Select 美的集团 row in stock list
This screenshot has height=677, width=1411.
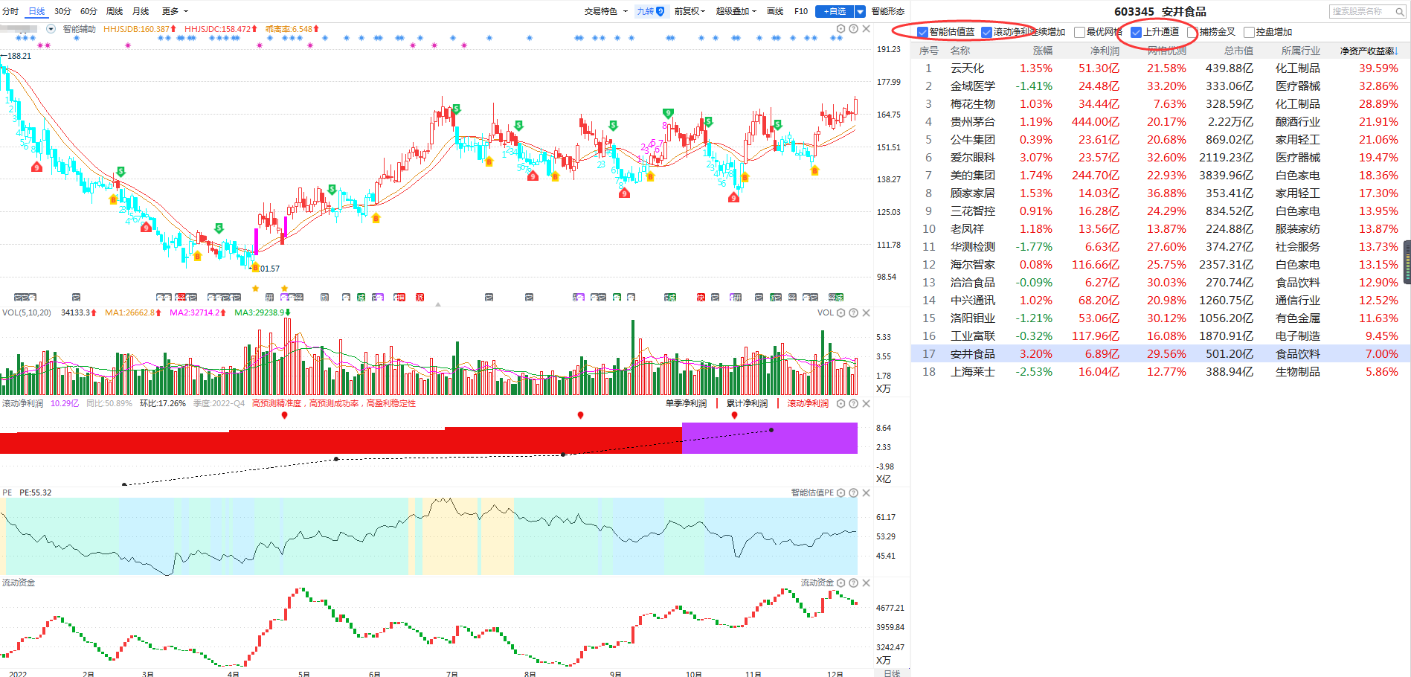coord(1160,176)
